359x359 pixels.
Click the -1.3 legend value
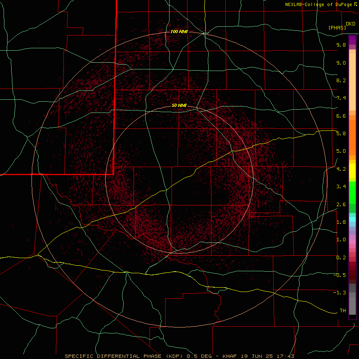[x=339, y=293]
